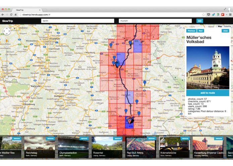Viewport: 233px width, 166px height.
Task: Click the blue marker near Forchheim
Action: [114, 58]
